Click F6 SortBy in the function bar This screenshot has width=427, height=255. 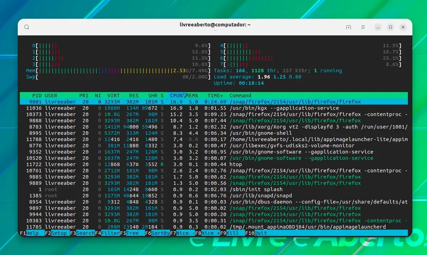158,233
